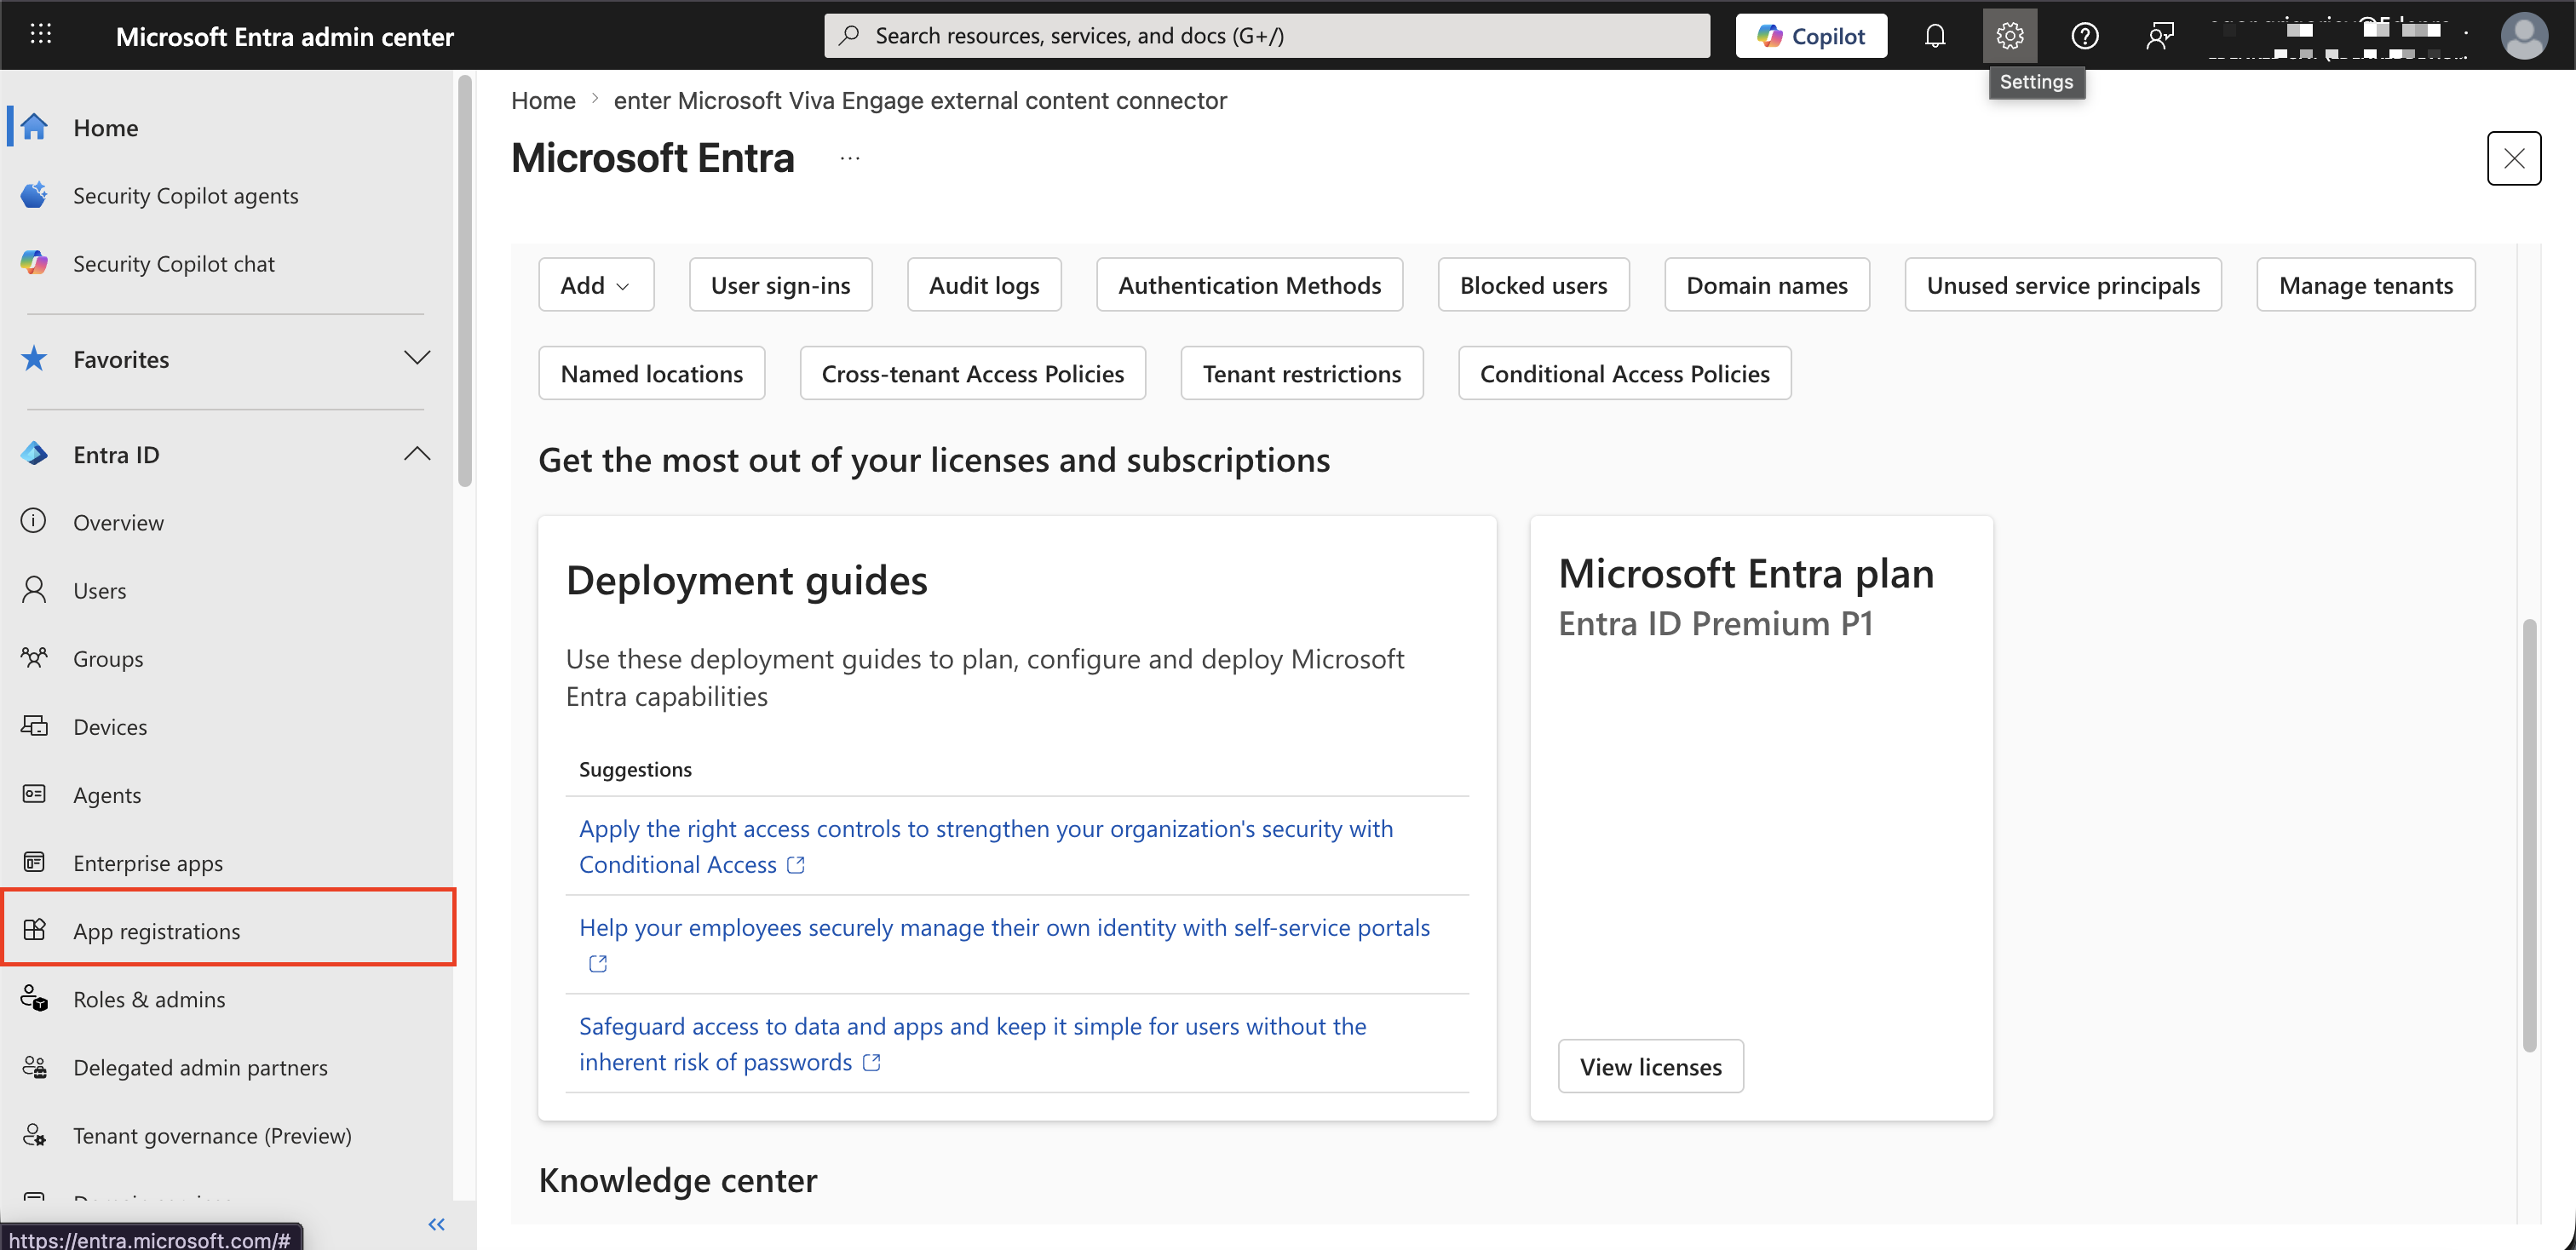This screenshot has width=2576, height=1250.
Task: Open the self-service portals external link icon
Action: point(598,963)
